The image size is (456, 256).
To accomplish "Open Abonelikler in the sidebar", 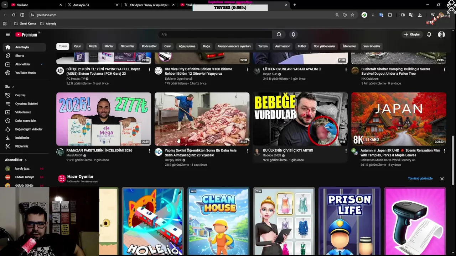I will pos(24,64).
